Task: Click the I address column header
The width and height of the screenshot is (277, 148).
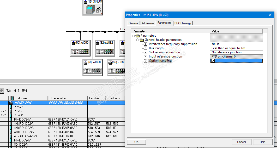Action: pyautogui.click(x=97, y=98)
